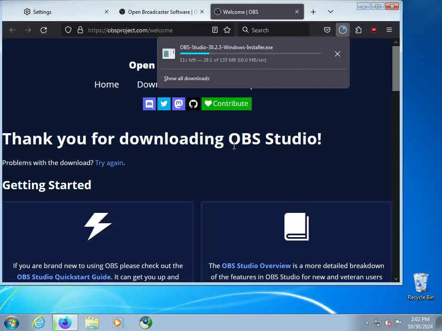The height and width of the screenshot is (331, 442).
Task: Click the Firefox forward arrow button
Action: (28, 30)
